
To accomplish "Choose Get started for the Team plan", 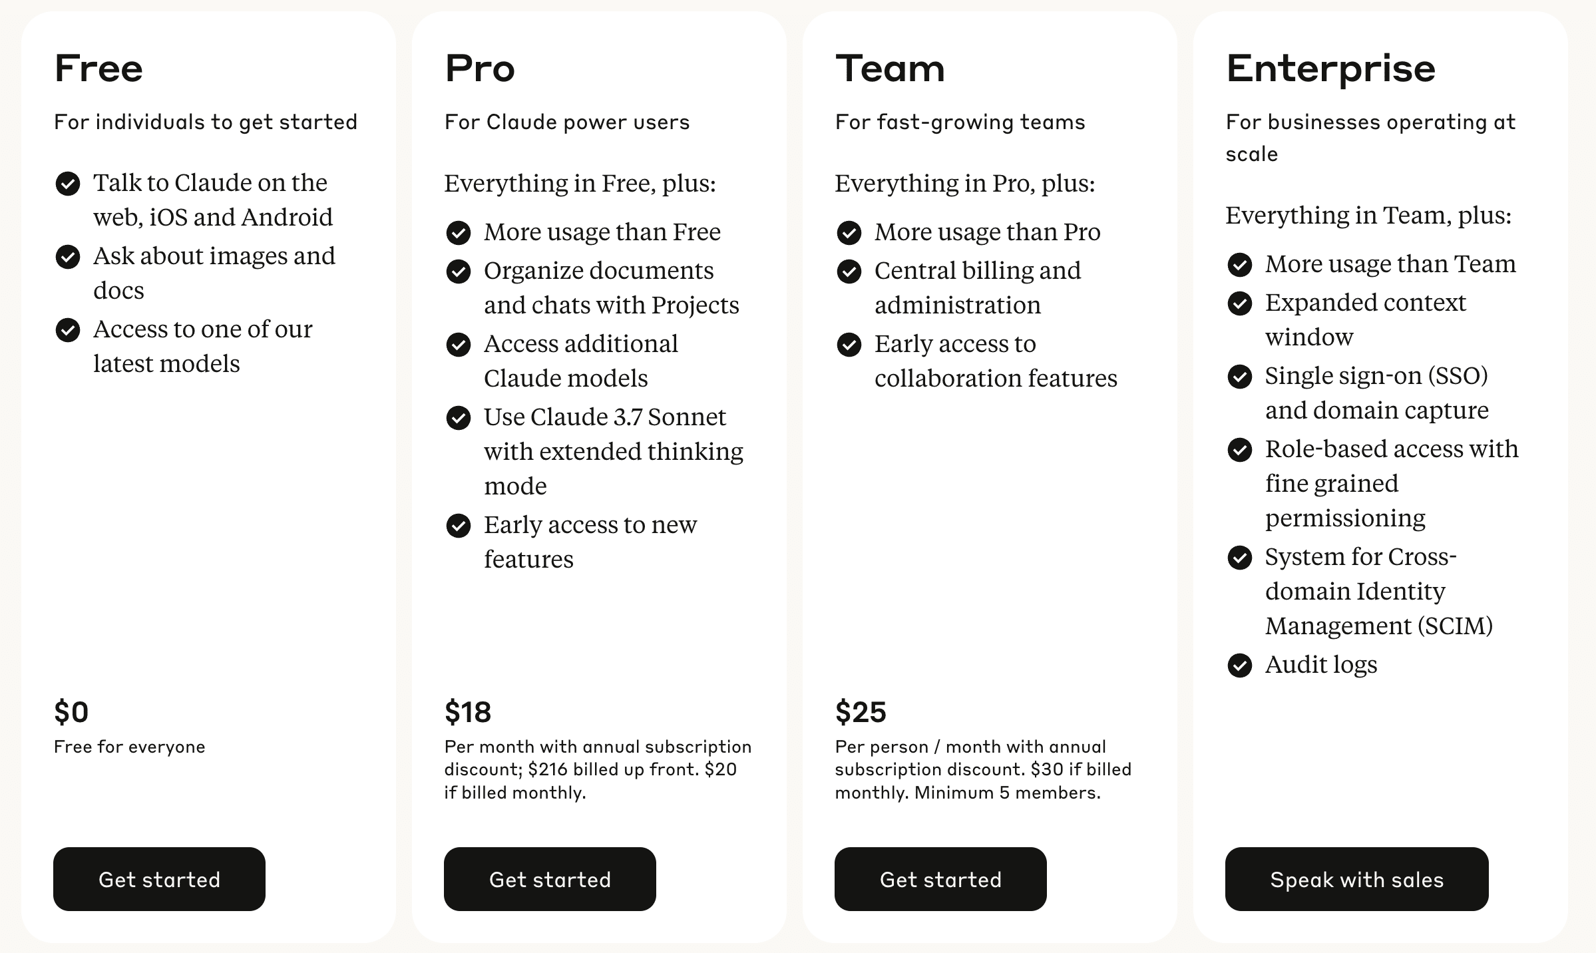I will click(940, 879).
